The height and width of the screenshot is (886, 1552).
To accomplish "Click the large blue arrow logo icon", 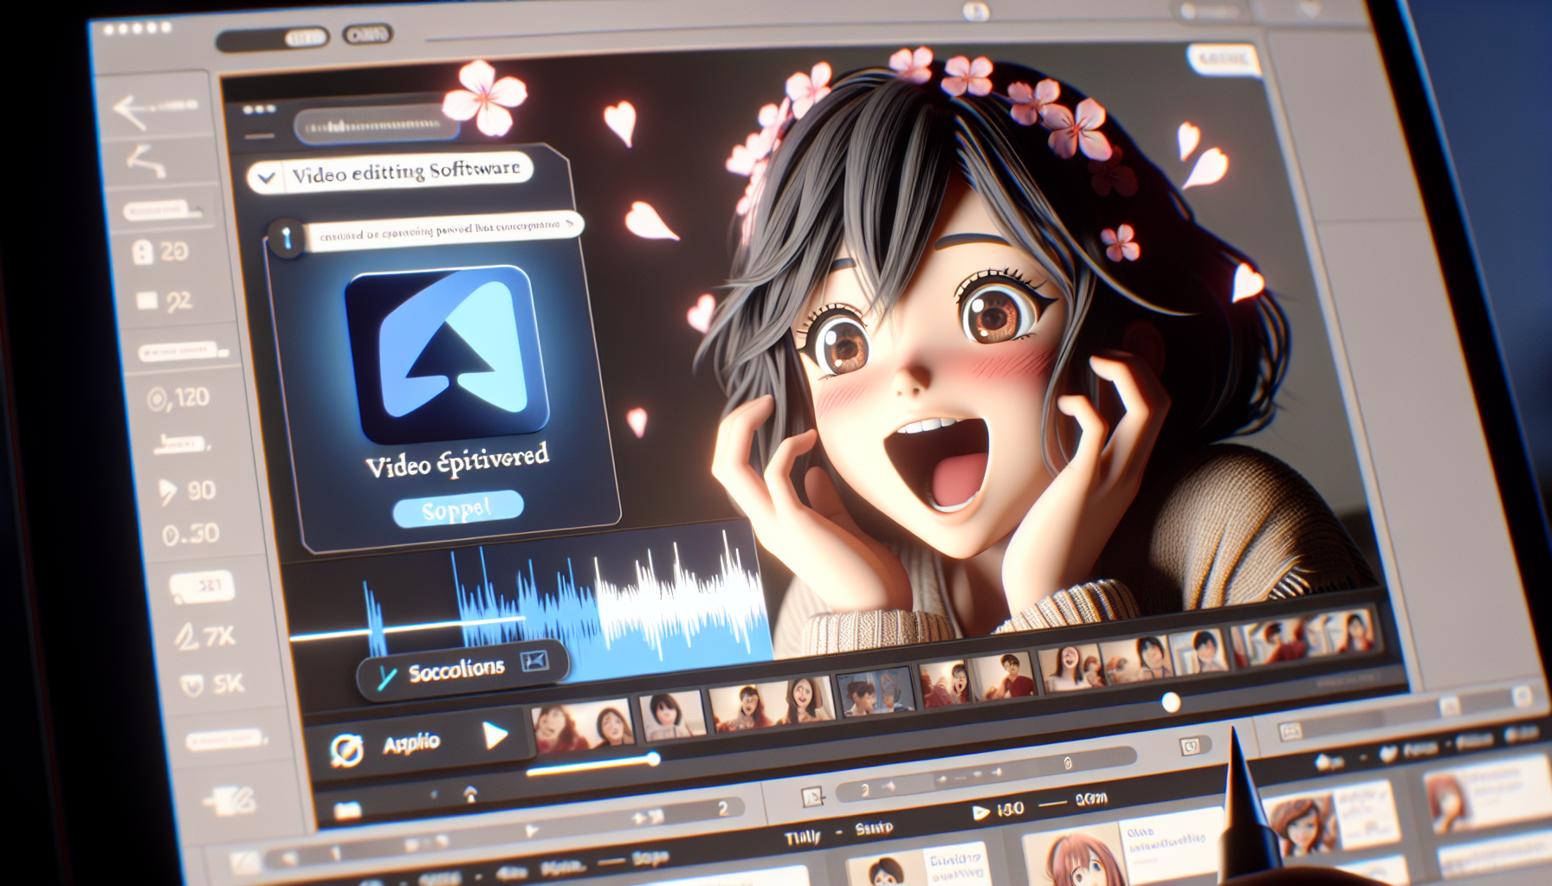I will point(448,354).
